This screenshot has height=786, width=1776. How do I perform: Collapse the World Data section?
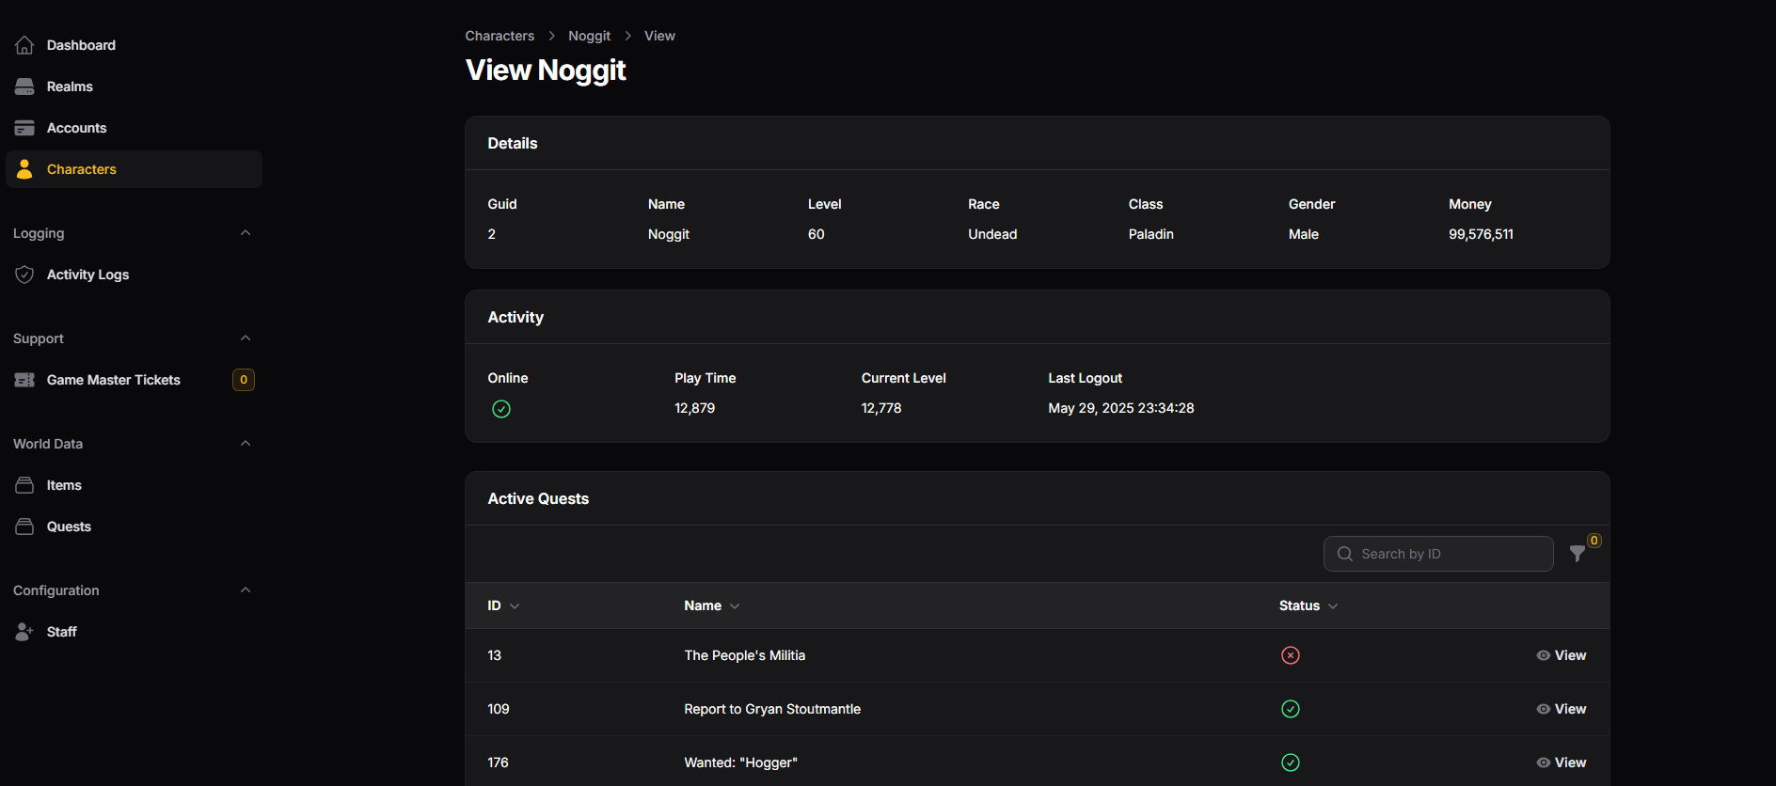pos(246,444)
